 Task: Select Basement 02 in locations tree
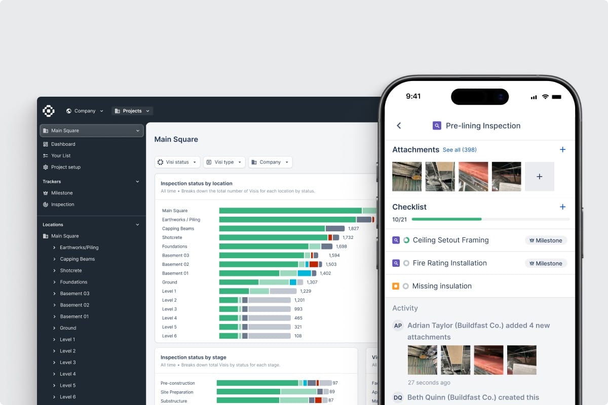(x=74, y=305)
